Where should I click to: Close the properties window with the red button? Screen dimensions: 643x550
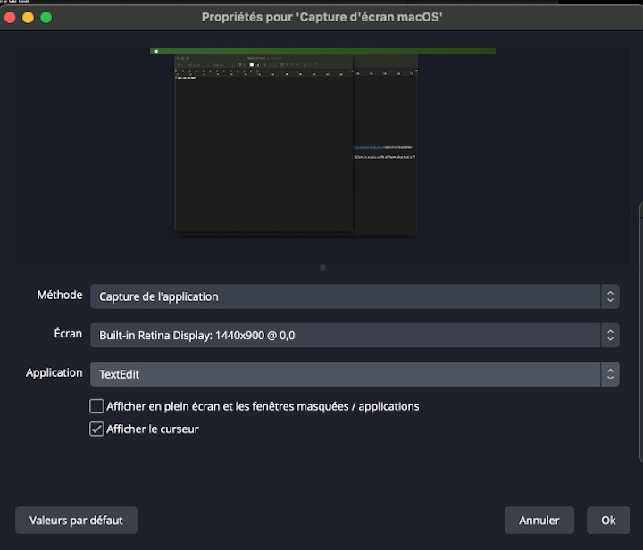[11, 17]
